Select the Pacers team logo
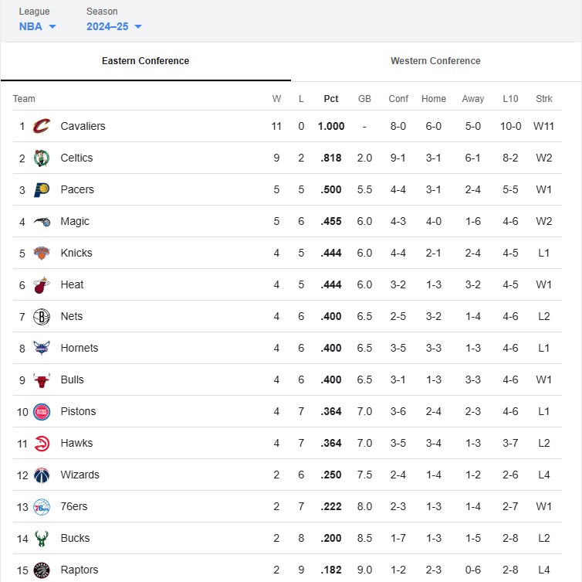This screenshot has height=582, width=582. pos(42,189)
